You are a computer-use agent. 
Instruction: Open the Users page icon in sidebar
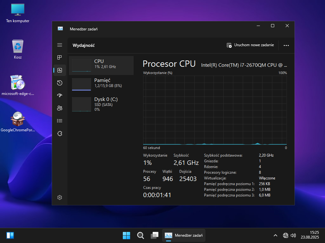tap(60, 108)
